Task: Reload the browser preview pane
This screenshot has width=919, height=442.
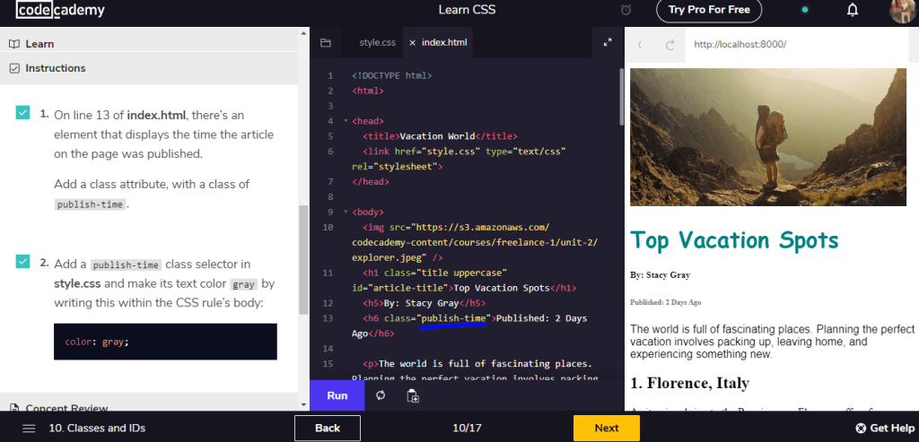Action: click(x=670, y=45)
